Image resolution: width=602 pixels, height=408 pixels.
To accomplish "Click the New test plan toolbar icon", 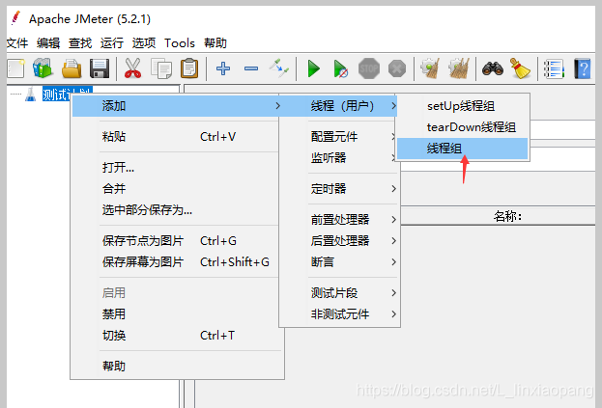I will coord(16,68).
